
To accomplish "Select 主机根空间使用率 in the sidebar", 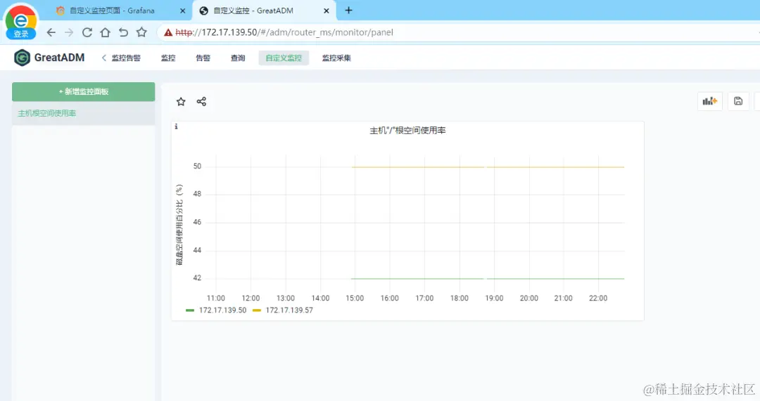I will [x=83, y=113].
